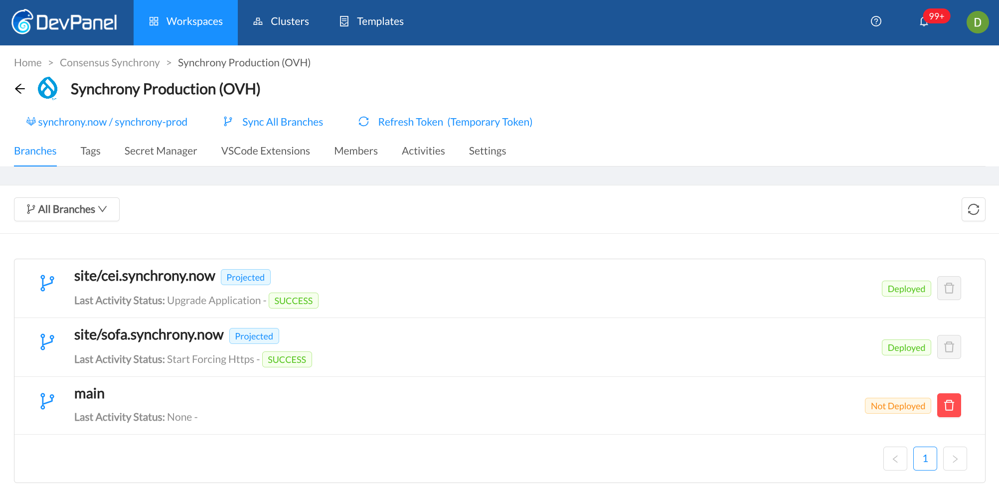999x486 pixels.
Task: Click Refresh Token (Temporary Token) link
Action: coord(455,122)
